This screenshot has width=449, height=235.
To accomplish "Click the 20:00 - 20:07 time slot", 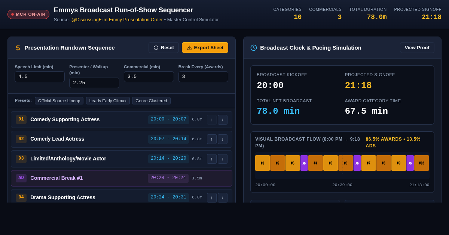I will (x=168, y=119).
